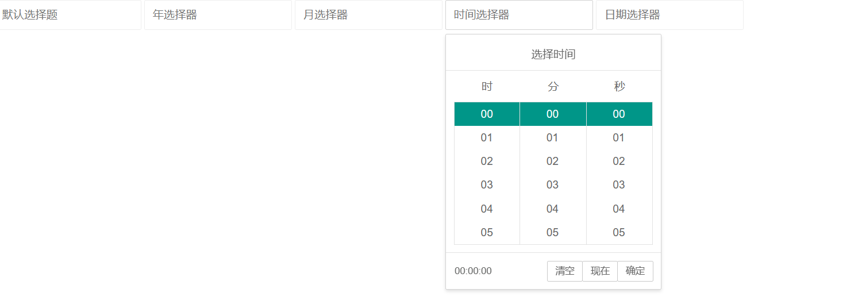Viewport: 862px width, 300px height.
Task: Pick second 01 in 秒 column
Action: (619, 138)
